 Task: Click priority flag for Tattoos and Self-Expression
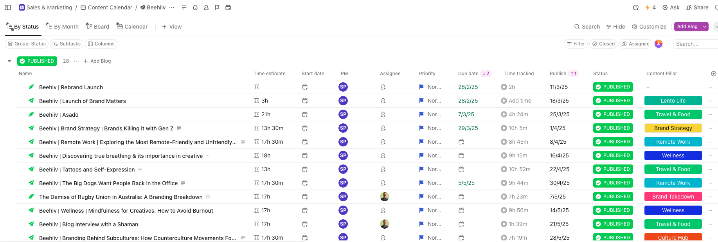click(x=421, y=170)
